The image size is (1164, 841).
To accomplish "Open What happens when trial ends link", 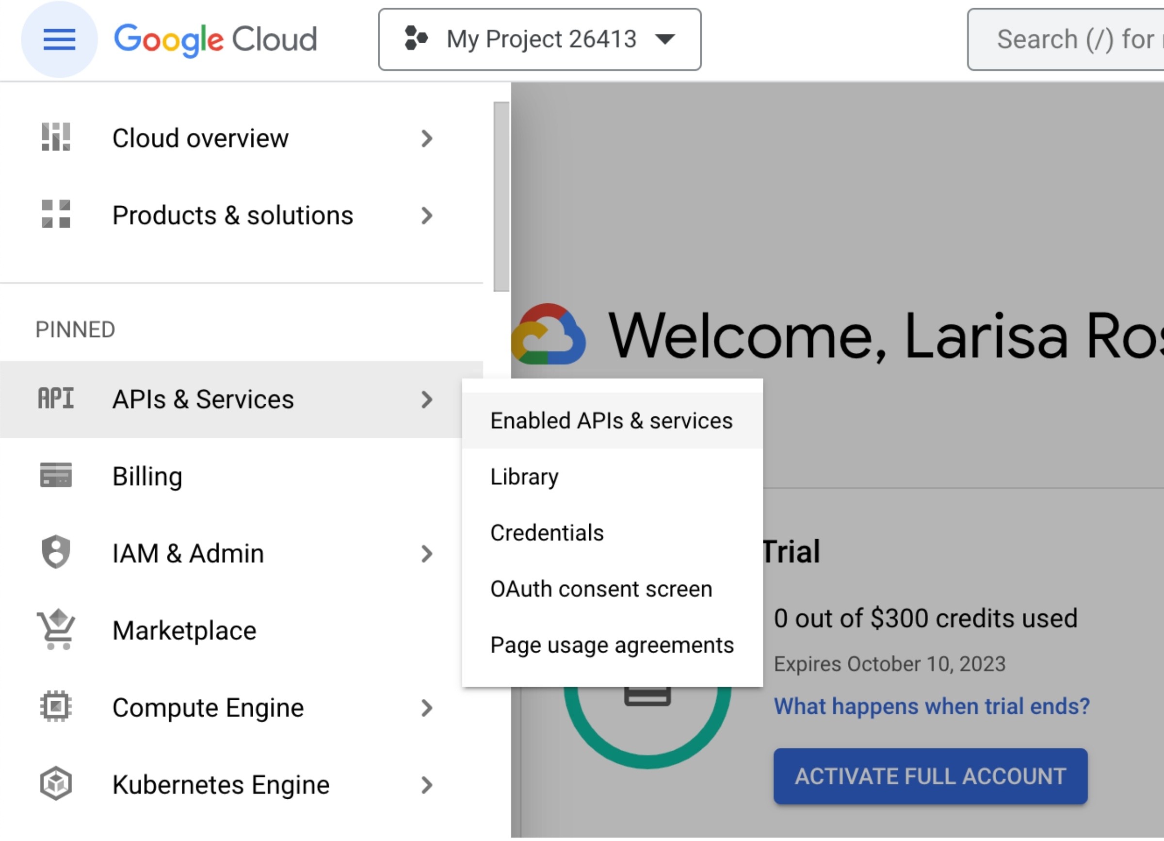I will [x=932, y=707].
